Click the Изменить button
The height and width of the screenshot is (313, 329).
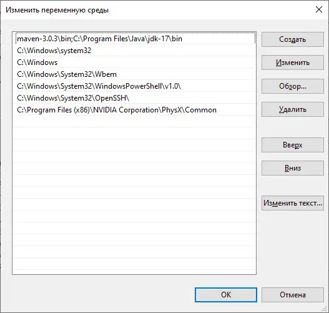[293, 62]
